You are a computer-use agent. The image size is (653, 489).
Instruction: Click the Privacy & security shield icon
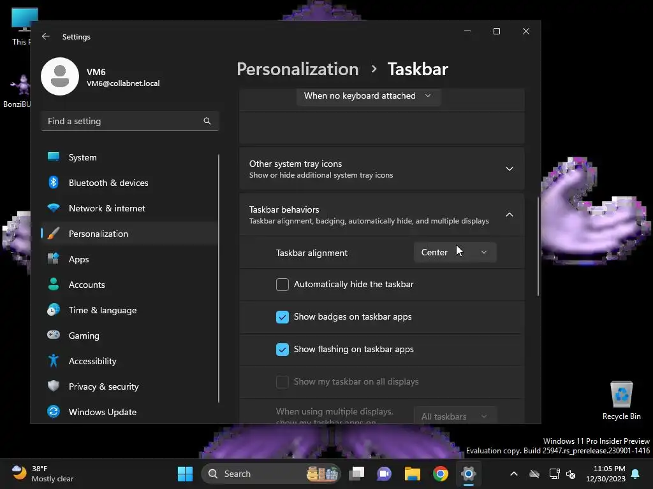(54, 386)
